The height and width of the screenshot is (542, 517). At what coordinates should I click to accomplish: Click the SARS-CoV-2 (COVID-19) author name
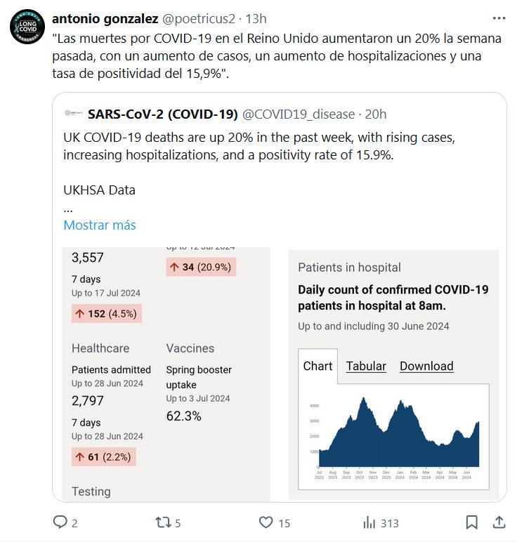[162, 114]
